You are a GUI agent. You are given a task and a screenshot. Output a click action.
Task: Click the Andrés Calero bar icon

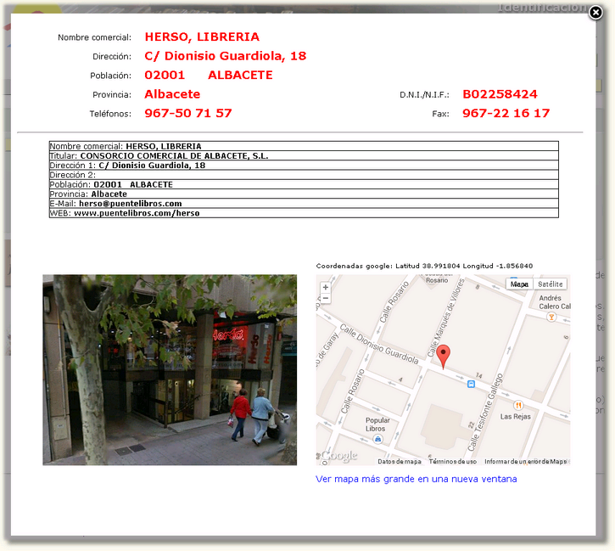[x=551, y=317]
